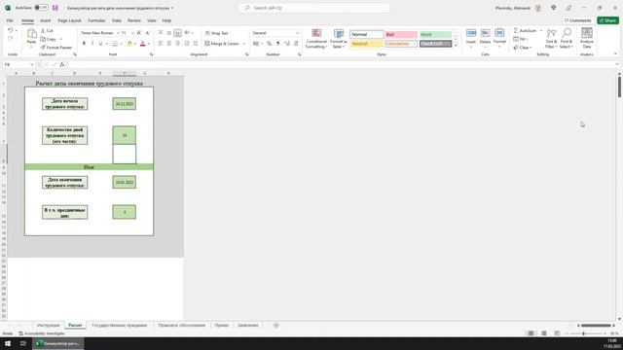This screenshot has width=623, height=350.
Task: Open Sort & Filter menu
Action: [x=552, y=39]
